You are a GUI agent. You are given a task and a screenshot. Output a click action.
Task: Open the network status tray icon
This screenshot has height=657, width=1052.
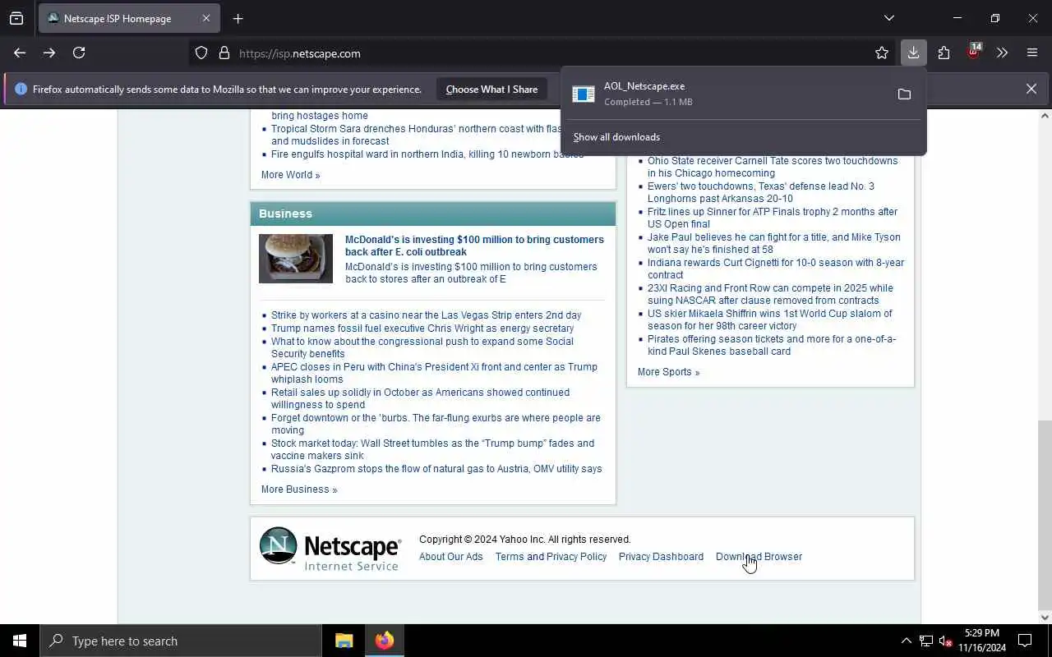point(925,641)
